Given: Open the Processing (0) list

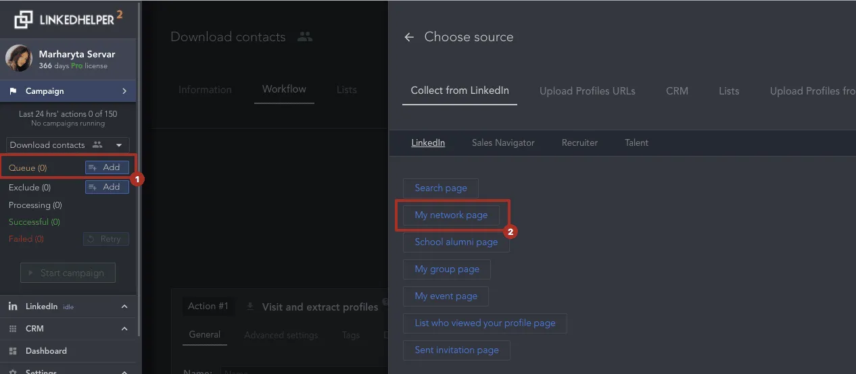Looking at the screenshot, I should [35, 205].
